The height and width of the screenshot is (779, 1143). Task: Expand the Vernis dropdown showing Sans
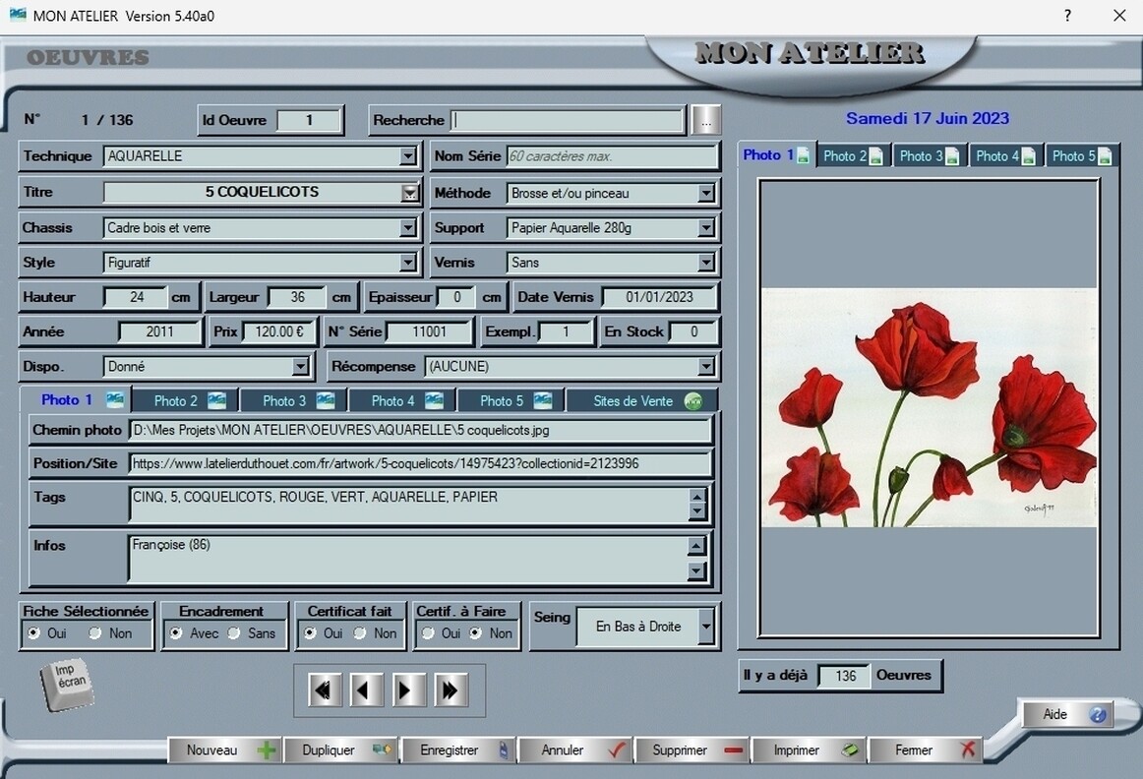pyautogui.click(x=706, y=263)
